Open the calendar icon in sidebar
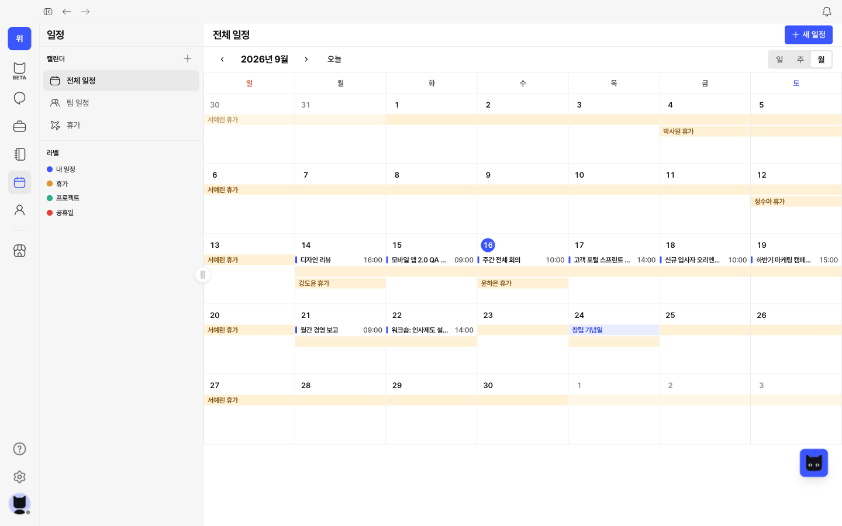 coord(19,182)
